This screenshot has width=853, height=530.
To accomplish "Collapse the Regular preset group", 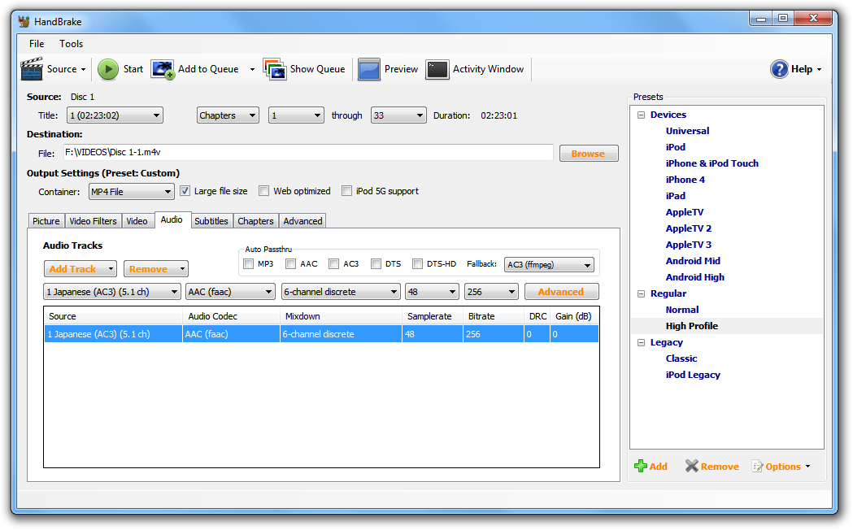I will point(641,293).
